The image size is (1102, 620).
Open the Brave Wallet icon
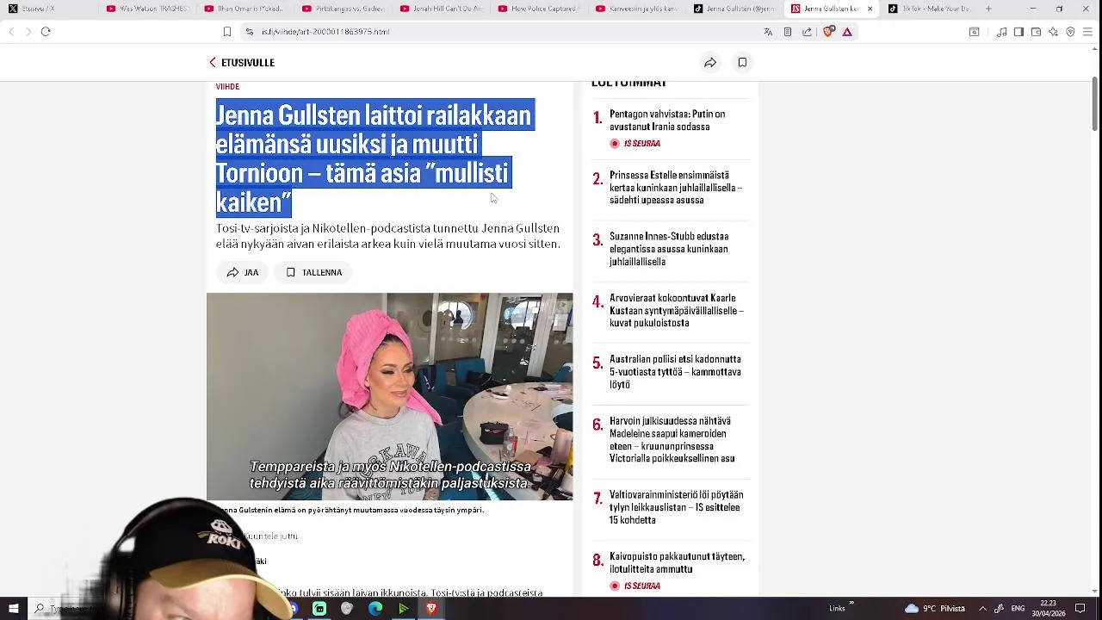1036,32
